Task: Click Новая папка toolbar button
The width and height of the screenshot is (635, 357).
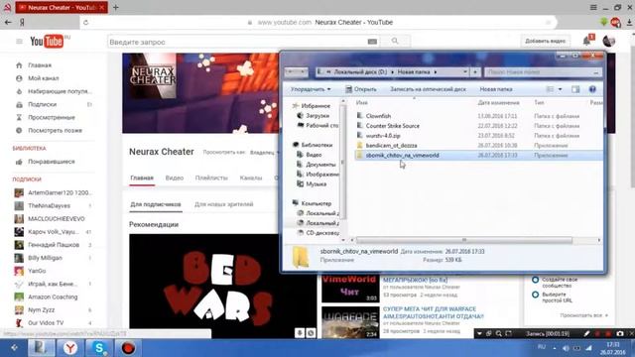Action: pyautogui.click(x=496, y=89)
